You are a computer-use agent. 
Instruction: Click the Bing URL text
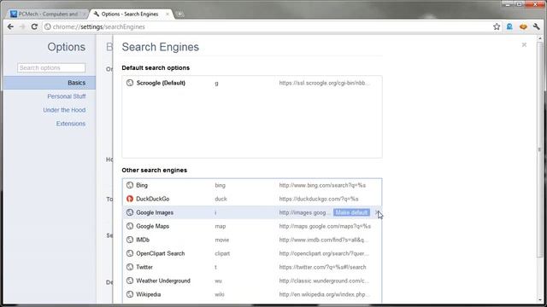(322, 185)
